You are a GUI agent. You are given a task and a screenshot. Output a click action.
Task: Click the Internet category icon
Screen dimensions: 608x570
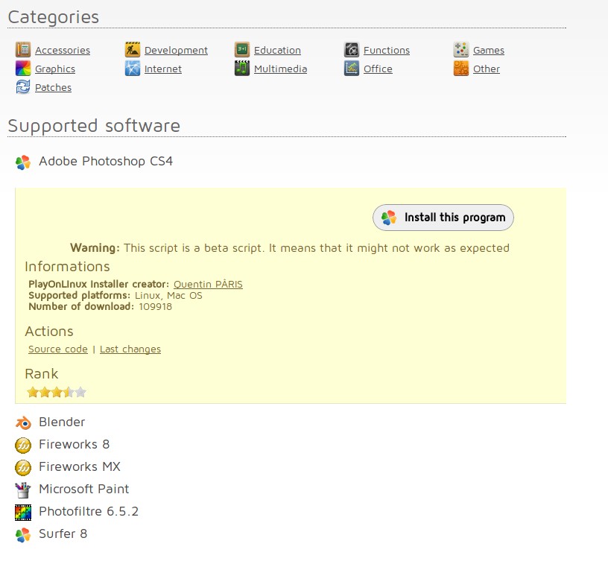click(132, 69)
